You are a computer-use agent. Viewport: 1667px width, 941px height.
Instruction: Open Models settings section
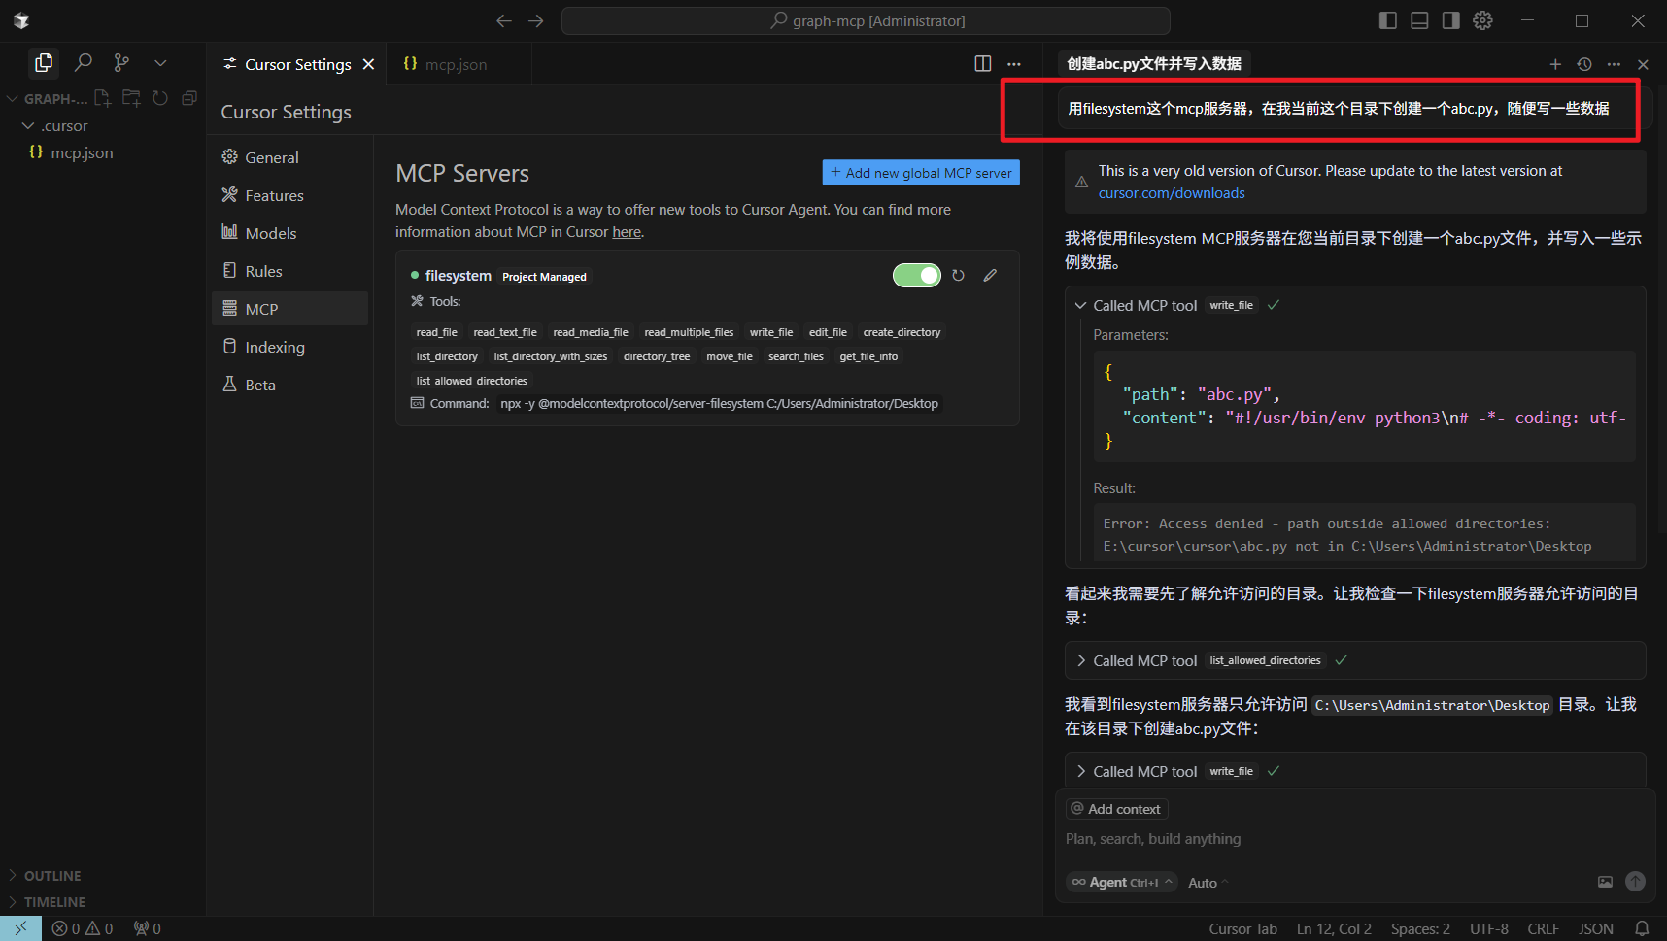(289, 233)
